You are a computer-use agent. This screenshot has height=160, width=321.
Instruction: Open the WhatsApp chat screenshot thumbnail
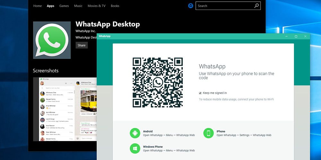[65, 109]
